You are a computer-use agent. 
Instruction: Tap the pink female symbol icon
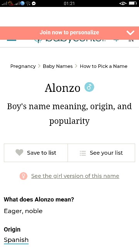pos(24,176)
